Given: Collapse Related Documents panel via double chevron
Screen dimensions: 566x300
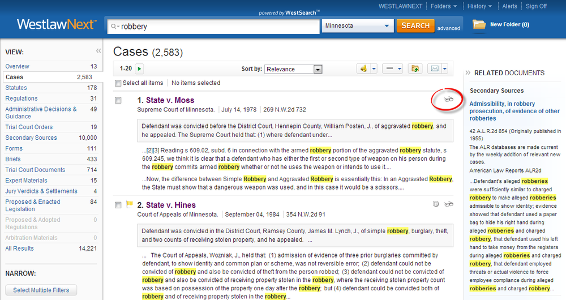Looking at the screenshot, I should pos(468,72).
